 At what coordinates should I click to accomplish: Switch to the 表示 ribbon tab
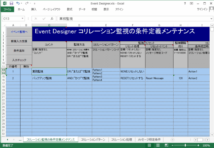[106, 9]
